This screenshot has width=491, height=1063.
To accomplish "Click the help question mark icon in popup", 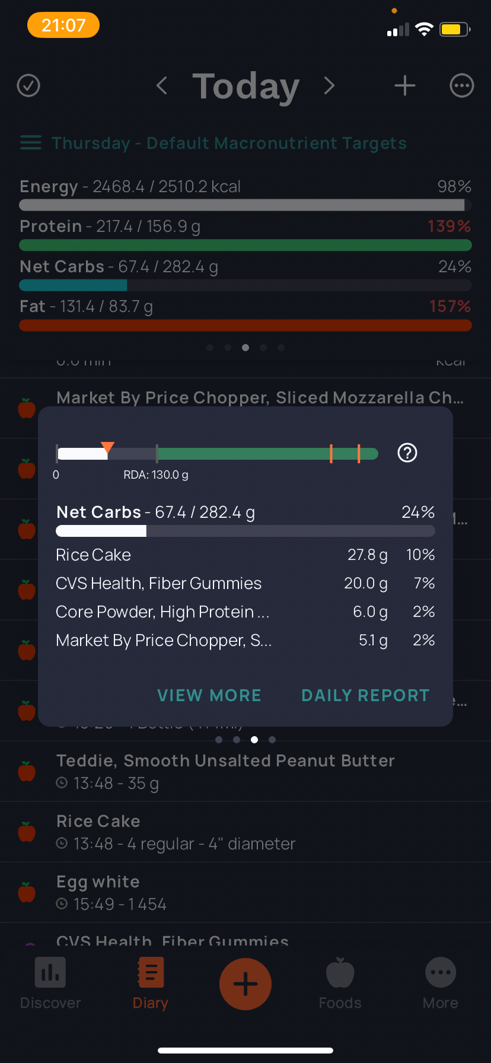I will (407, 453).
